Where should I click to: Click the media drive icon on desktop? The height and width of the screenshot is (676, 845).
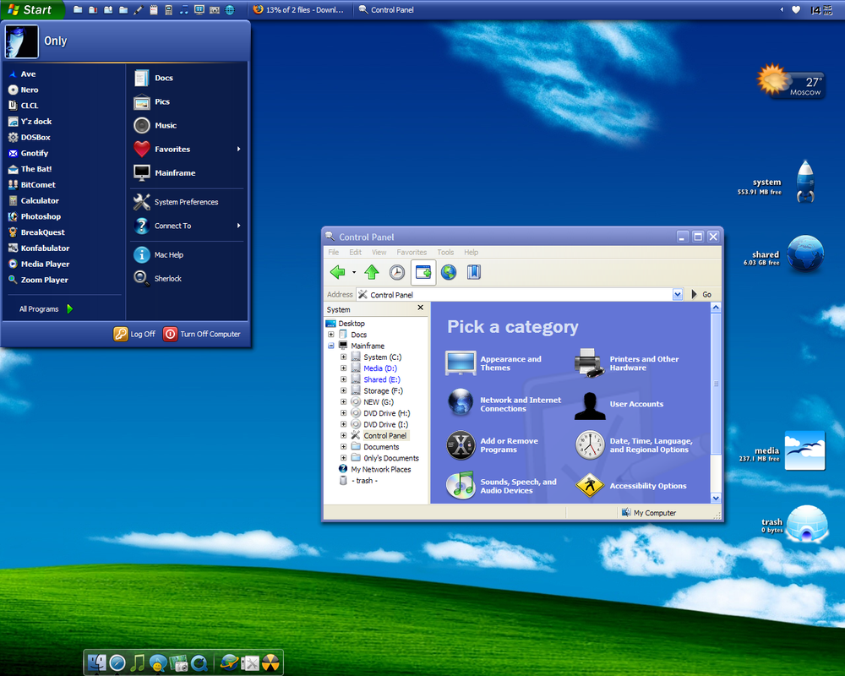[804, 450]
